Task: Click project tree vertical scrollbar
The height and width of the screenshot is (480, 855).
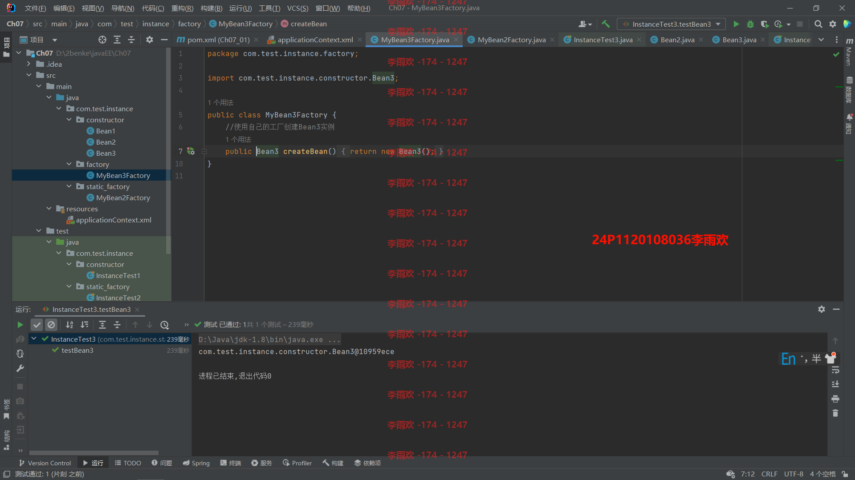Action: (x=168, y=151)
